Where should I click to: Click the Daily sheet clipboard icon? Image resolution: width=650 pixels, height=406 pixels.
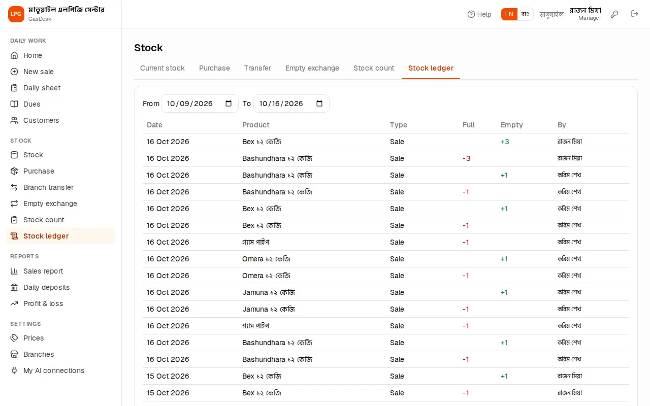coord(14,88)
